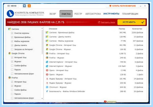Toggle Журнал checkbox under Google Chrome
This screenshot has height=107, width=153.
[12, 62]
